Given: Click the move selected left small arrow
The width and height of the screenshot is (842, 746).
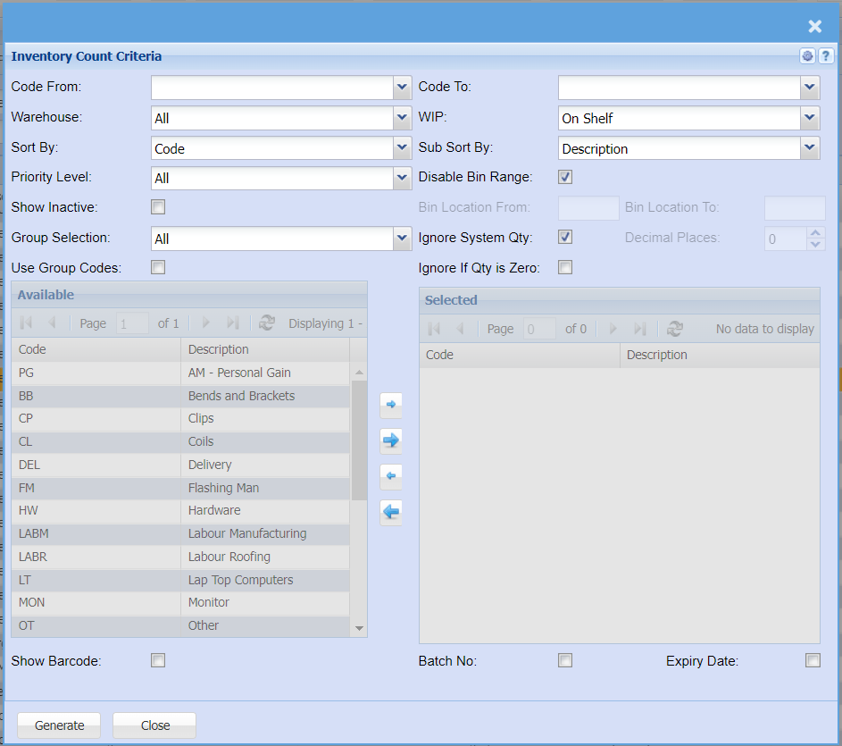Looking at the screenshot, I should 391,476.
